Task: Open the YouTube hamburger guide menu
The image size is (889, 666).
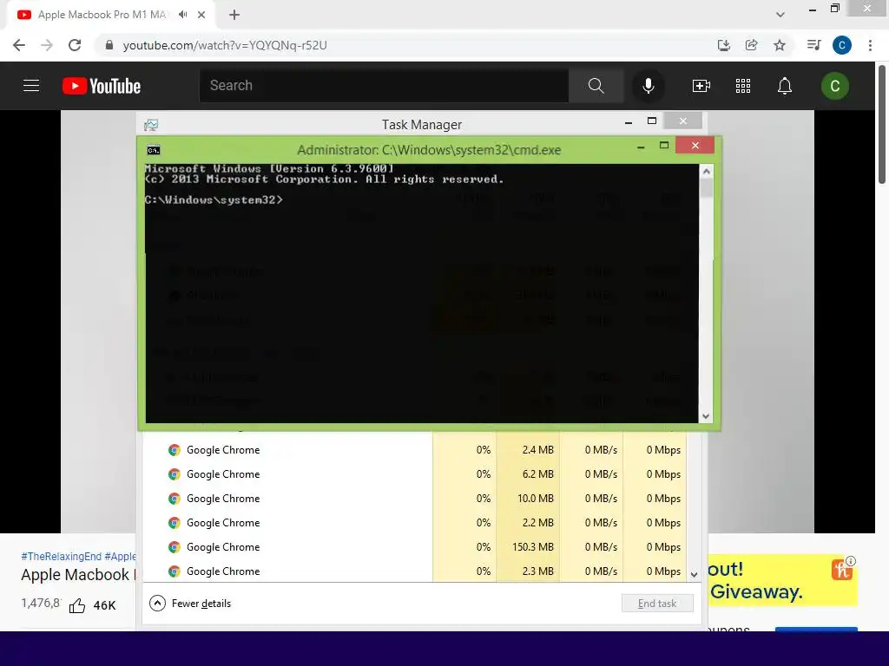Action: (x=31, y=86)
